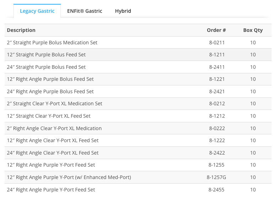
Task: Click order number 8-2455
Action: pos(217,190)
